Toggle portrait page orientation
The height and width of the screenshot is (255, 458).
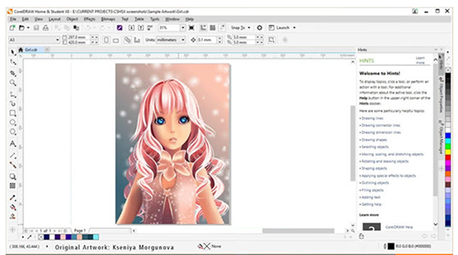tap(106, 40)
